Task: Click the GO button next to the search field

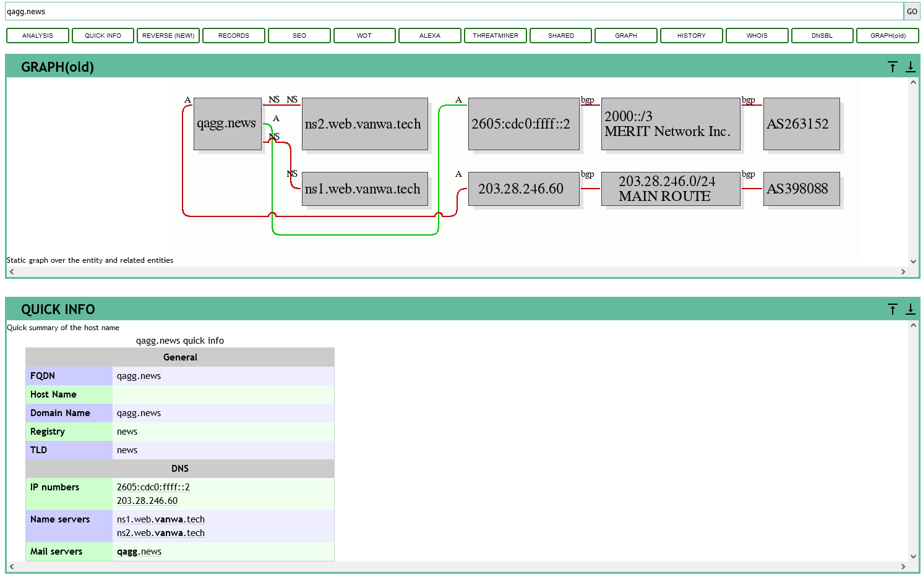Action: 911,11
